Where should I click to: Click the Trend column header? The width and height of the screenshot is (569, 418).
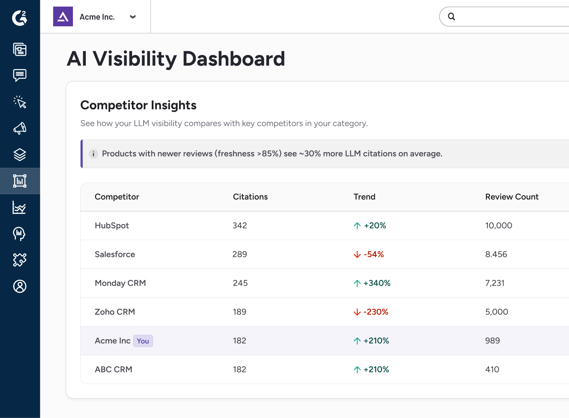(364, 197)
